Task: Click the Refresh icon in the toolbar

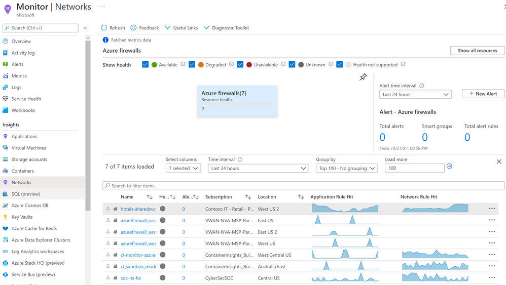Action: pos(104,28)
